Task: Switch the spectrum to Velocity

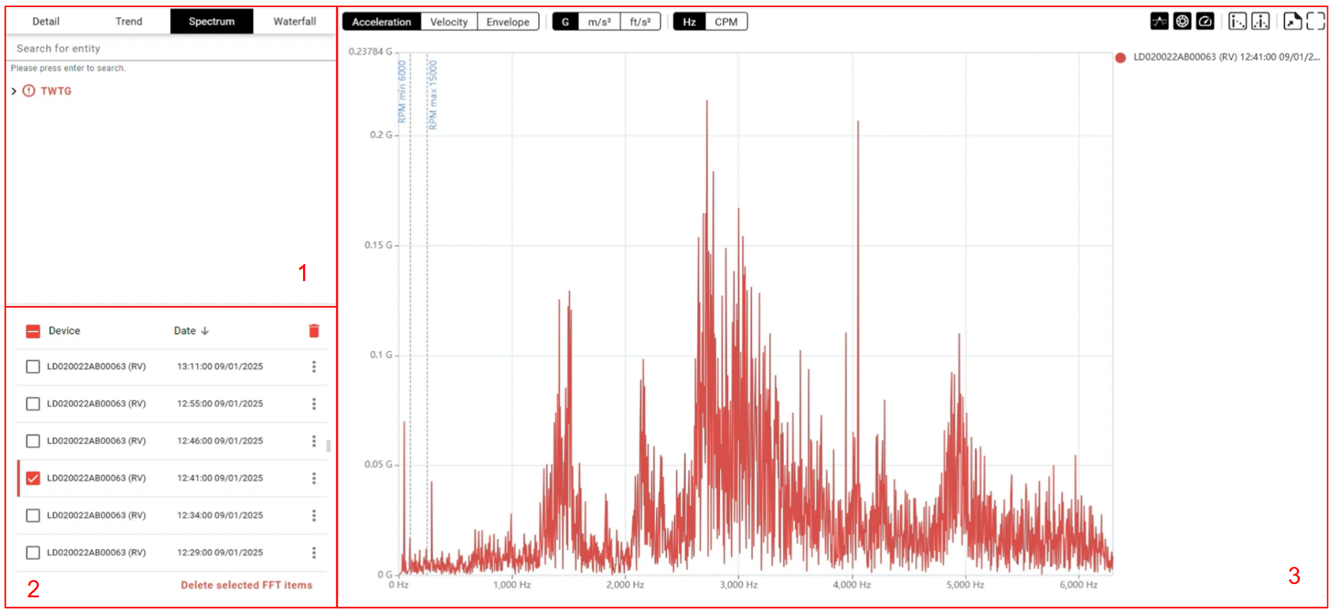Action: click(449, 22)
